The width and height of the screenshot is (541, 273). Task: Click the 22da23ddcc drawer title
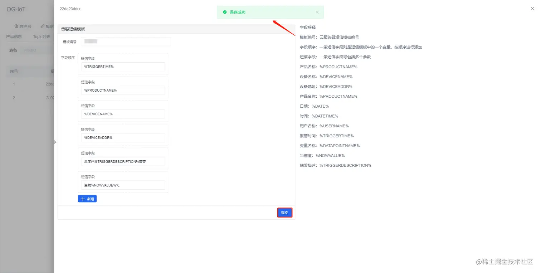tap(70, 9)
